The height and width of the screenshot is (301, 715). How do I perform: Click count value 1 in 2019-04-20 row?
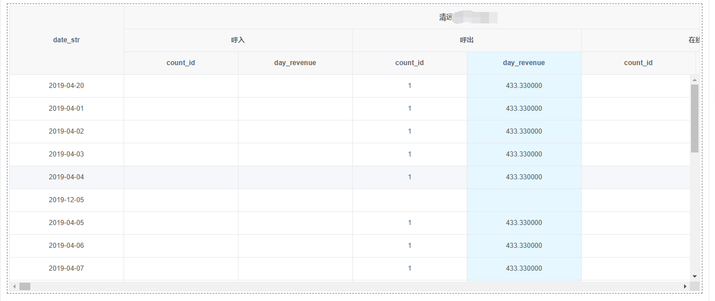pos(410,86)
